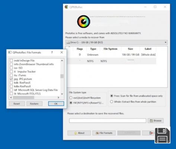Click the File System column header

(x=111, y=49)
